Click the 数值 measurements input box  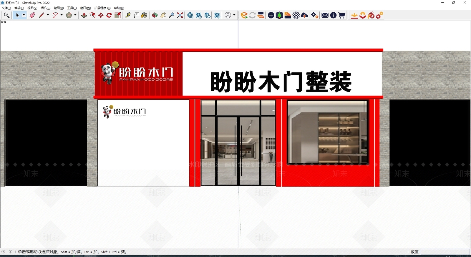point(445,252)
